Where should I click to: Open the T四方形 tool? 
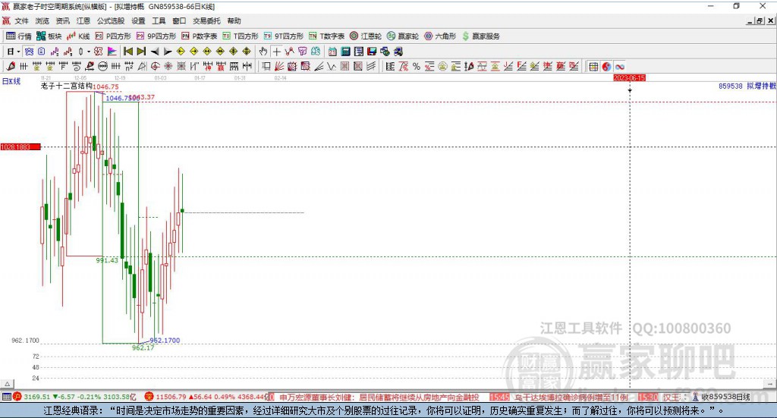241,36
